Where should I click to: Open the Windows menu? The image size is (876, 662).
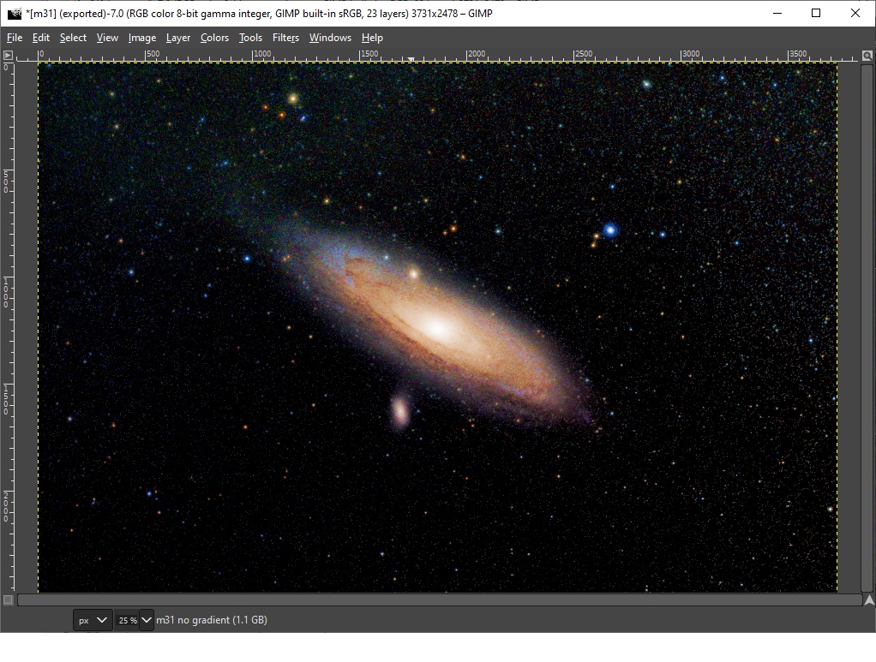pos(330,38)
